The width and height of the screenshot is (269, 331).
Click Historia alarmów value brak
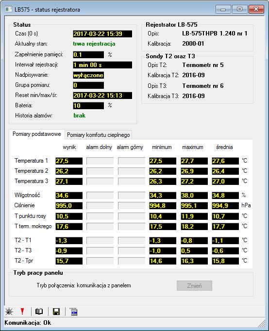(80, 116)
